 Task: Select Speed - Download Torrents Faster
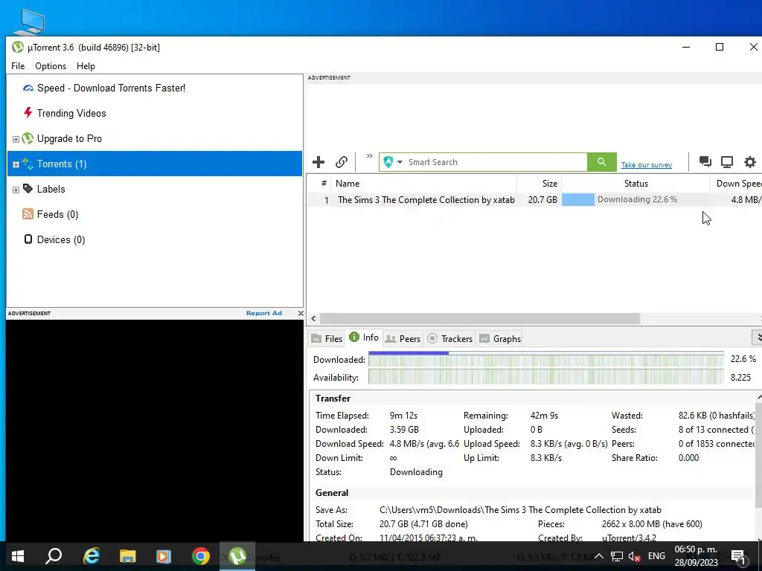[112, 88]
